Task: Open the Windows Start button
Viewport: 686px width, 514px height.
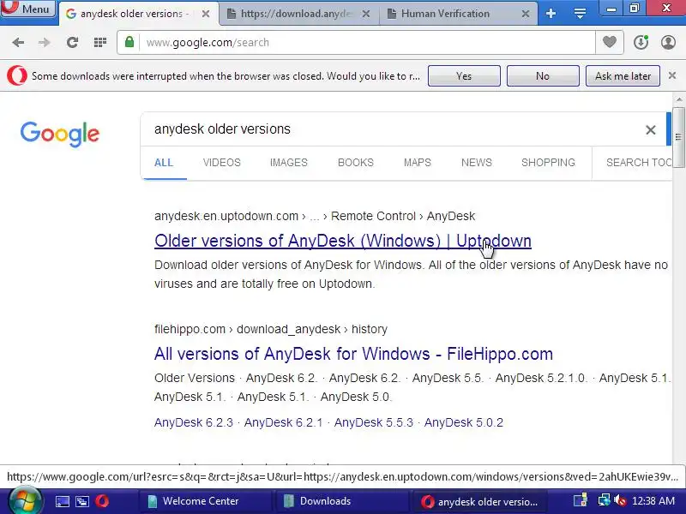Action: click(26, 501)
